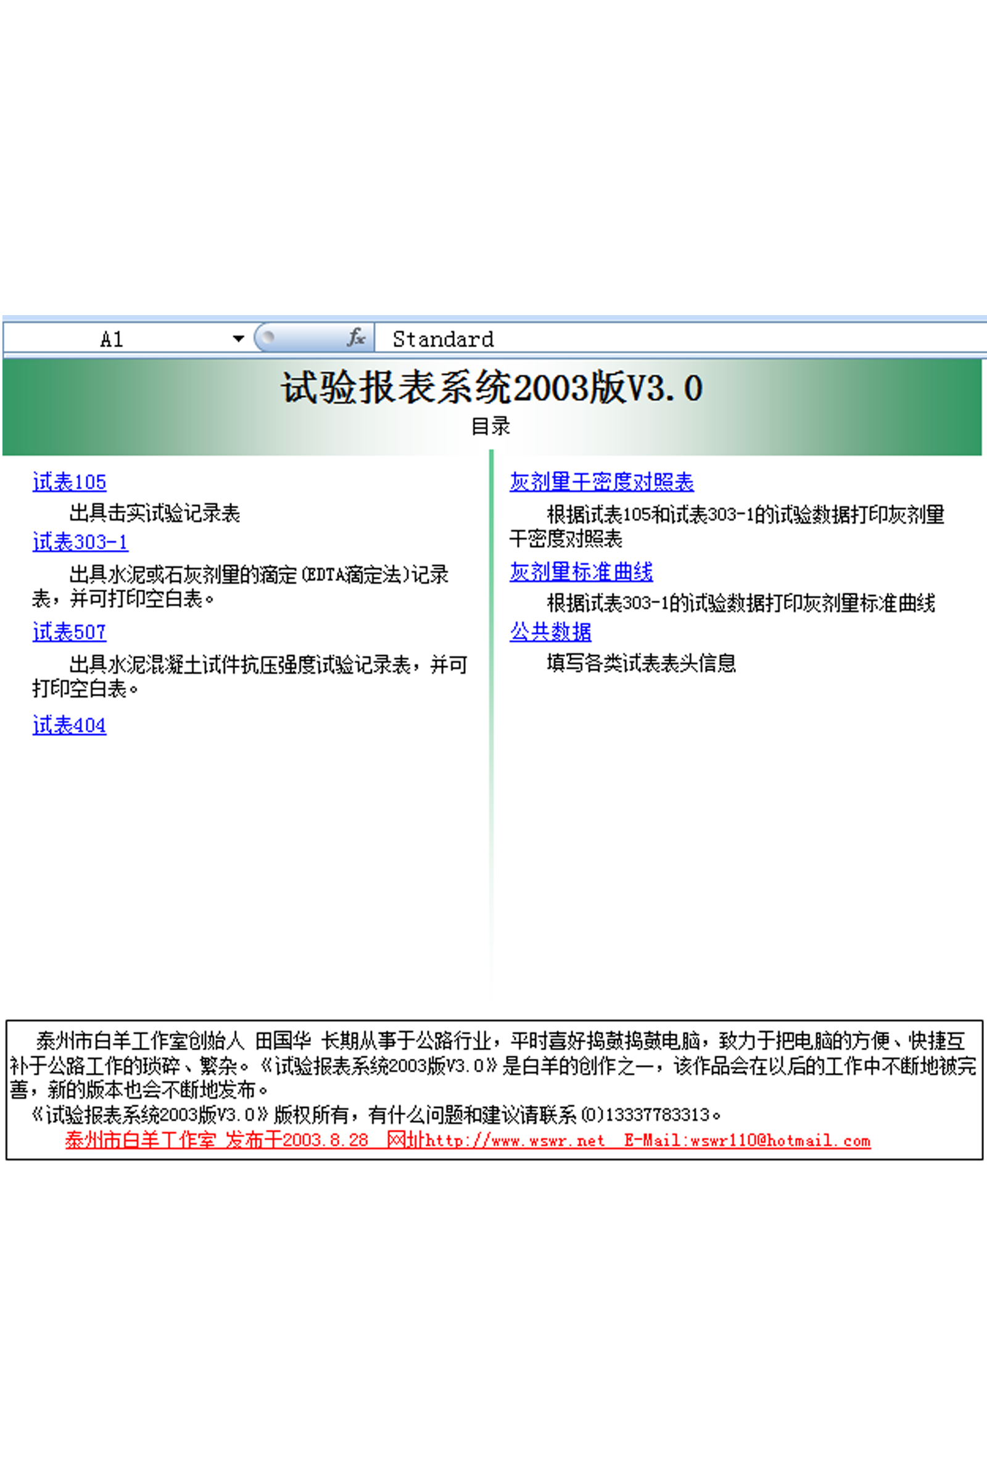Click the wswr110@hotmail.com email address

(780, 1140)
